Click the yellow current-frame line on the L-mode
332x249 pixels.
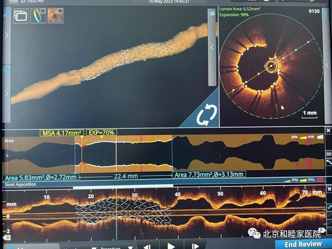point(116,214)
